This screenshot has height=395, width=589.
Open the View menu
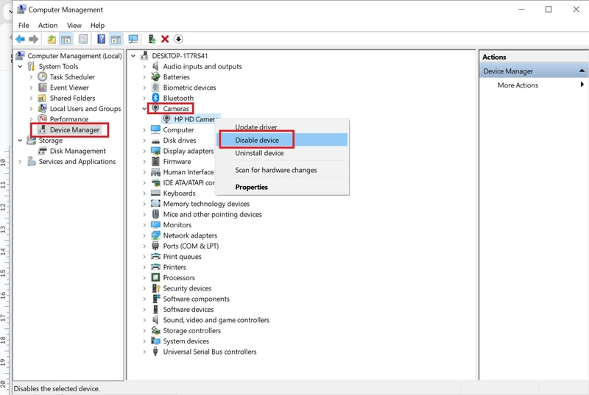[74, 25]
